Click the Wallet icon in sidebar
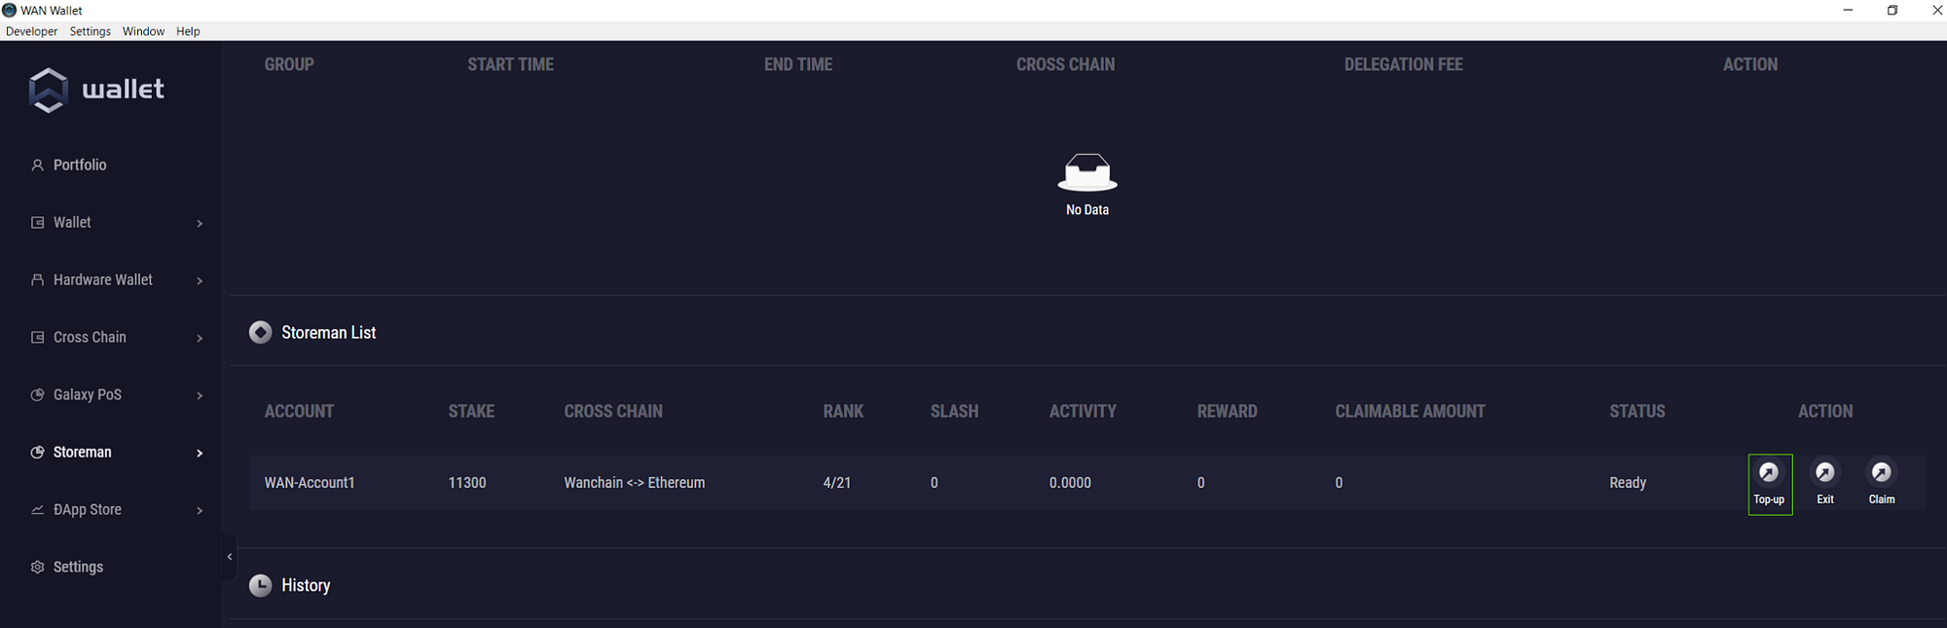 (37, 223)
